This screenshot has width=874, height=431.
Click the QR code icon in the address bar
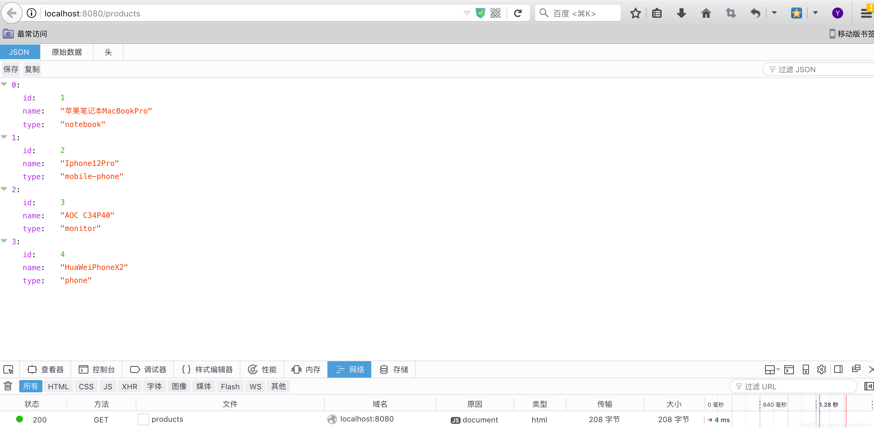pyautogui.click(x=495, y=13)
